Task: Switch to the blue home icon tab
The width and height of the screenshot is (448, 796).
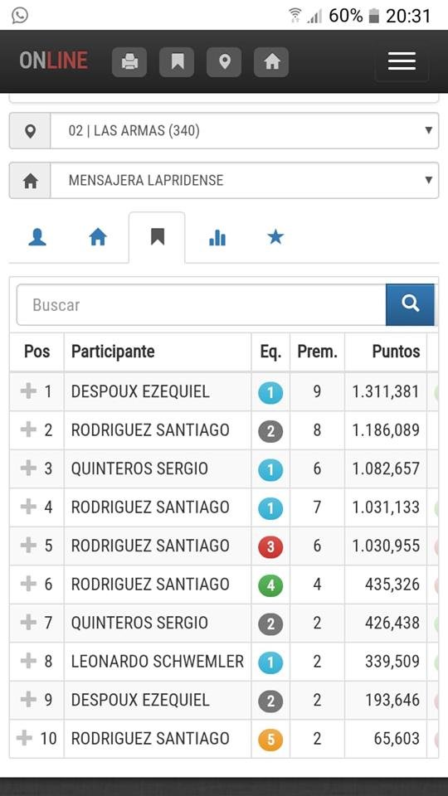Action: [x=98, y=237]
